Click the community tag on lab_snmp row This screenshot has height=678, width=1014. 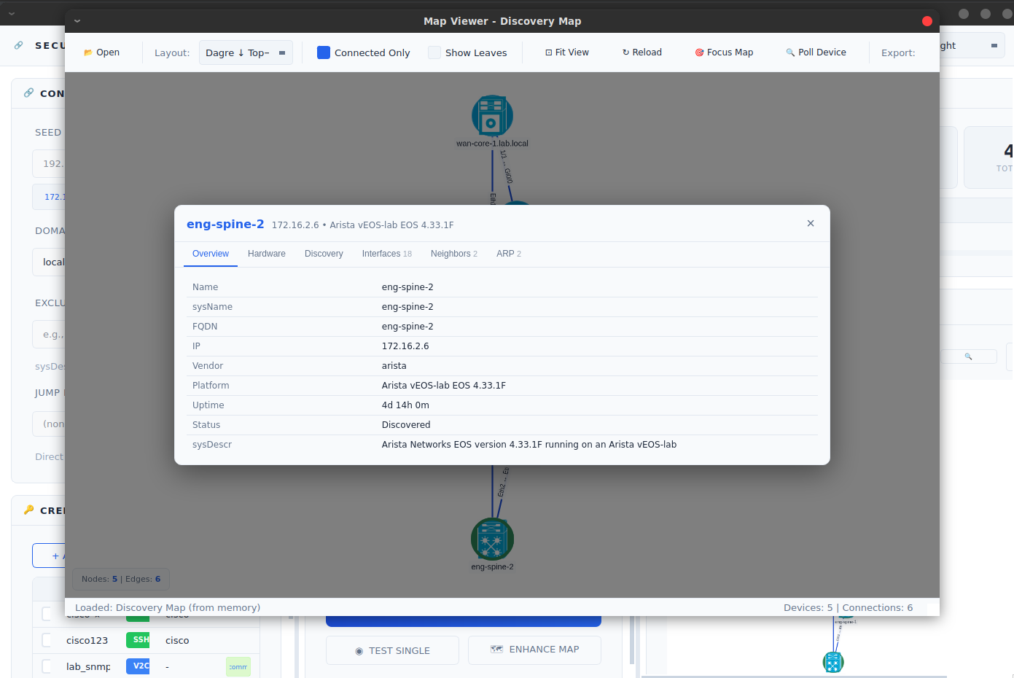[x=238, y=666]
